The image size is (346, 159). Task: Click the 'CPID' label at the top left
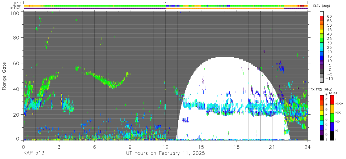point(17,3)
